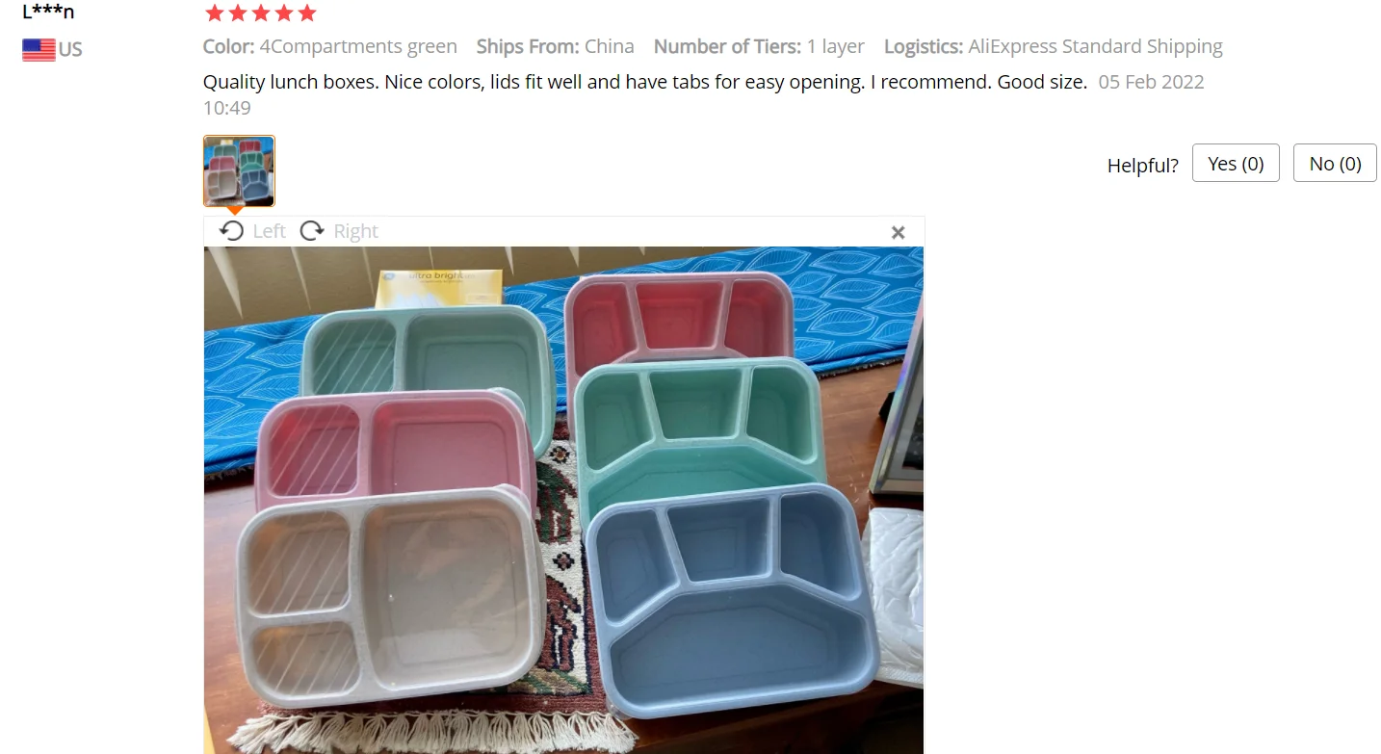
Task: Select the lunch box review thumbnail
Action: point(239,170)
